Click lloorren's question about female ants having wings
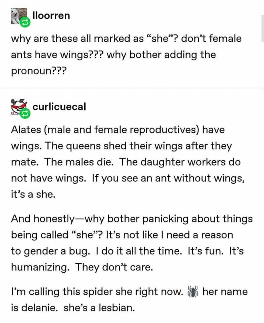Viewport: 264px width, 323px height. tap(126, 55)
